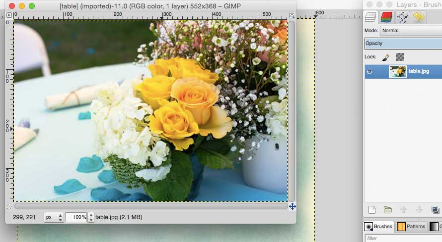The width and height of the screenshot is (442, 242).
Task: Click the horizontal scrollbar of the image window
Action: tap(151, 206)
